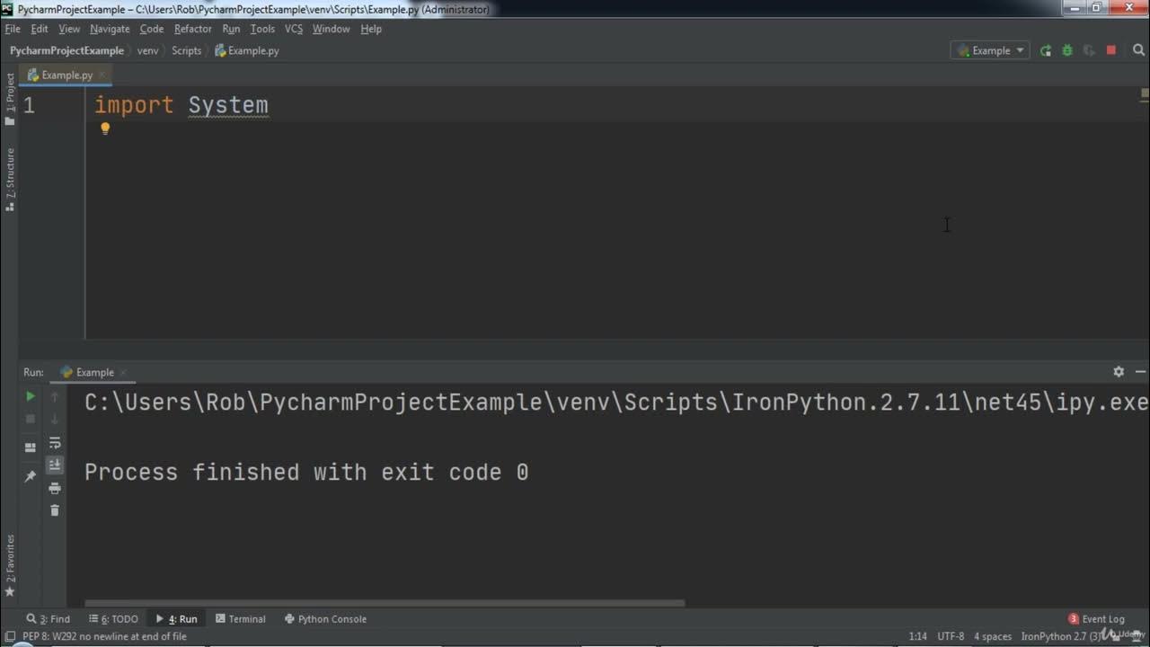Open the Tools menu
This screenshot has width=1150, height=647.
point(262,29)
